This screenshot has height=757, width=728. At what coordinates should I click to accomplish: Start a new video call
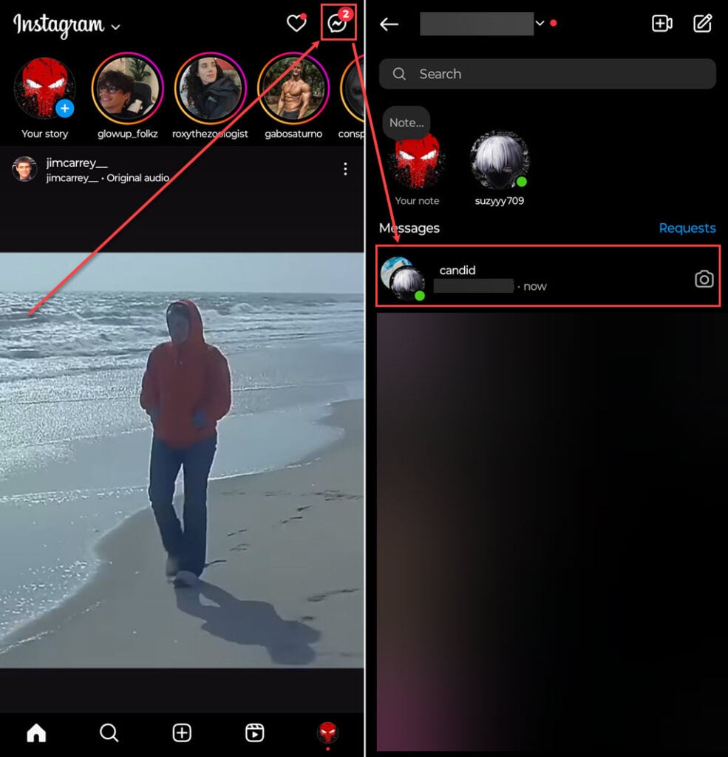coord(661,24)
